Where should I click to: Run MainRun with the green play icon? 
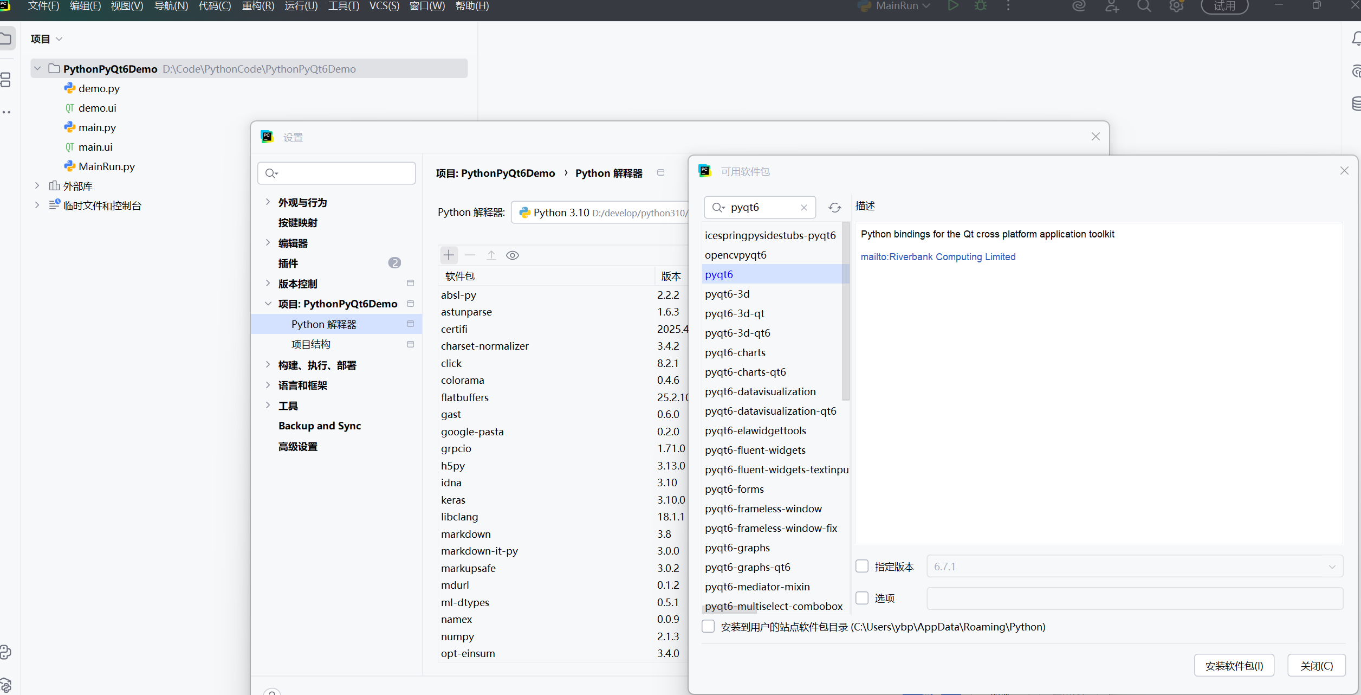pyautogui.click(x=952, y=6)
